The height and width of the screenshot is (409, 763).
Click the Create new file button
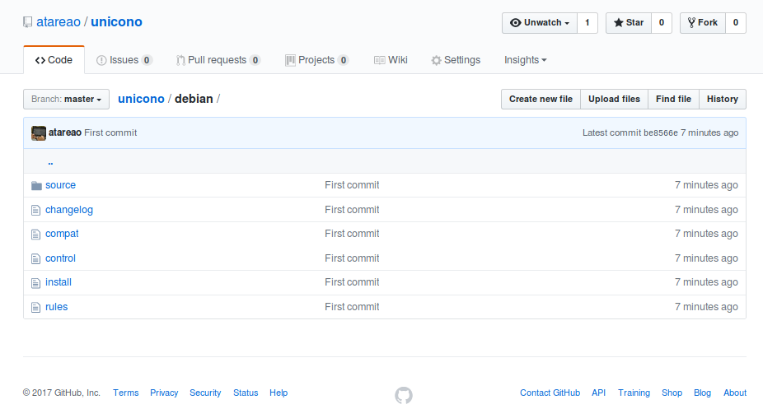click(x=541, y=99)
